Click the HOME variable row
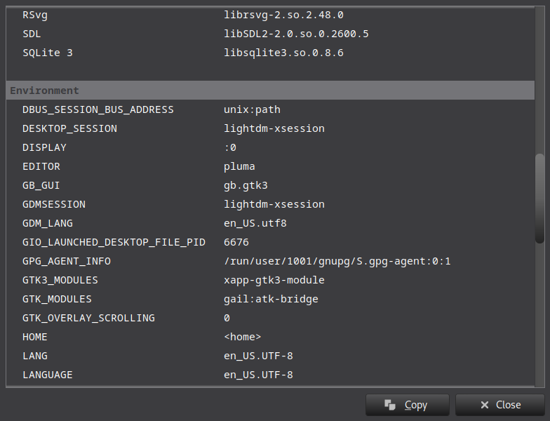This screenshot has width=550, height=421. click(x=35, y=337)
